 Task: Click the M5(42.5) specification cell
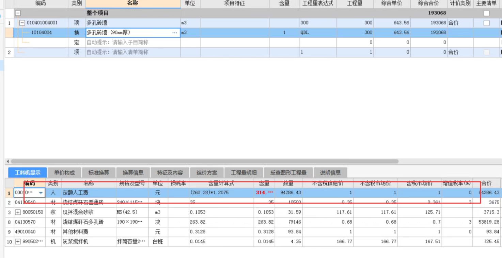point(132,212)
